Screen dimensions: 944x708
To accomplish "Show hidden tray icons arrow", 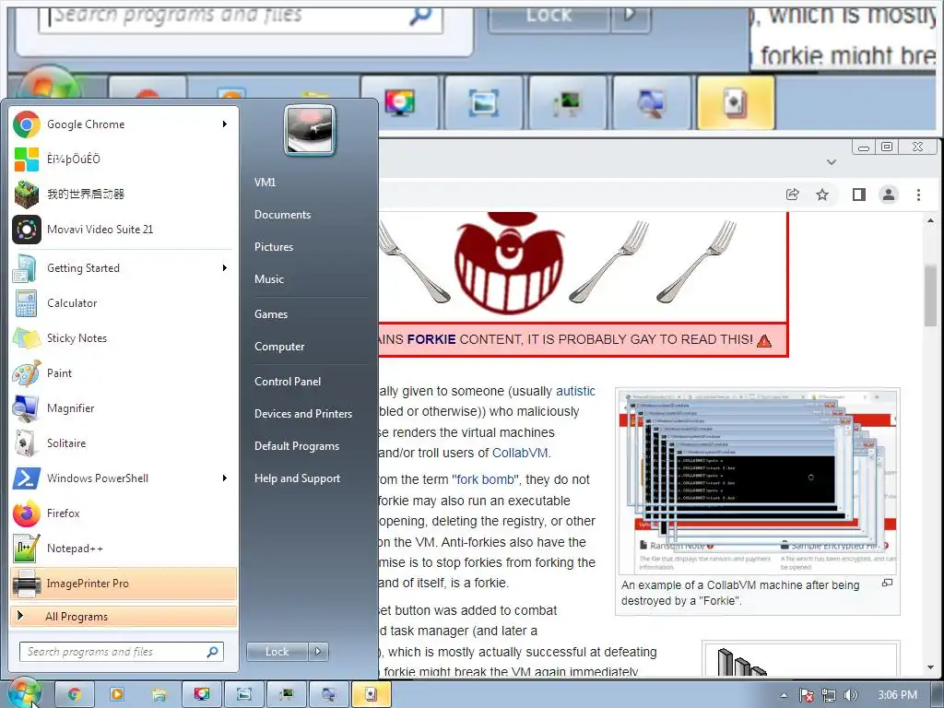I will tap(784, 695).
